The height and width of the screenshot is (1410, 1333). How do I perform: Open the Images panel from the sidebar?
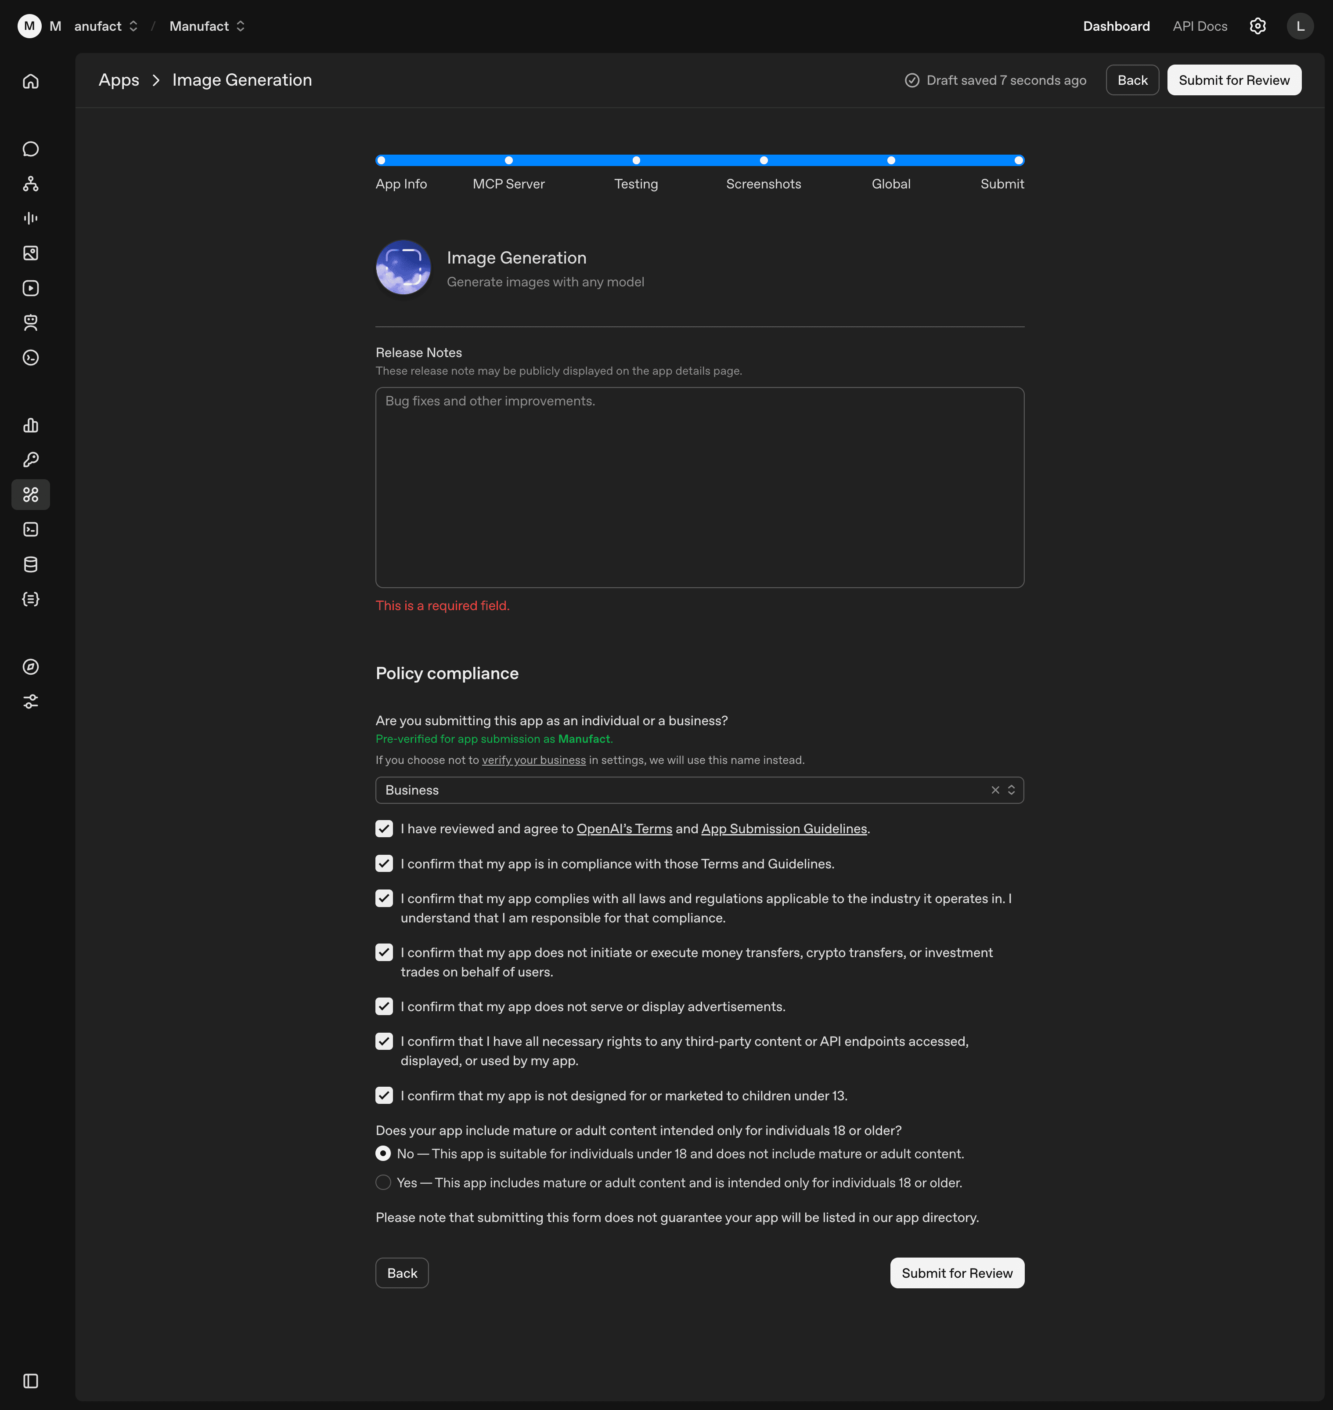31,253
